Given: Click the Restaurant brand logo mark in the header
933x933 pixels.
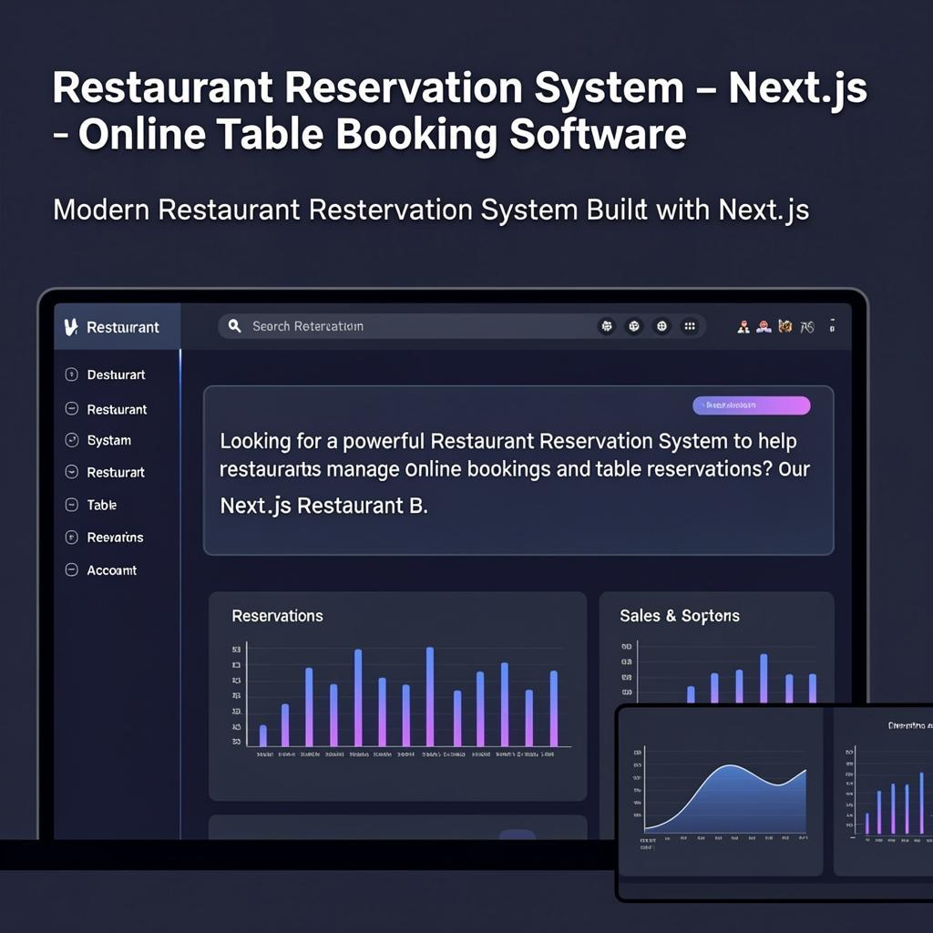Looking at the screenshot, I should click(71, 327).
